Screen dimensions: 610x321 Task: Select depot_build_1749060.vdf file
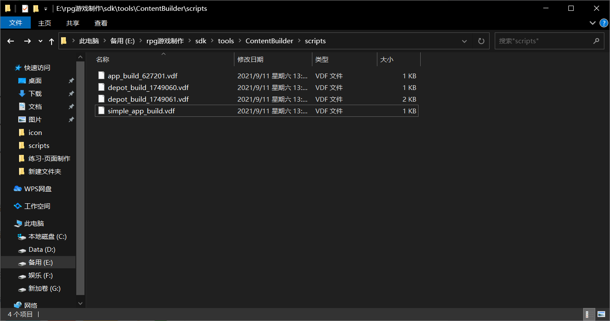(x=256, y=87)
